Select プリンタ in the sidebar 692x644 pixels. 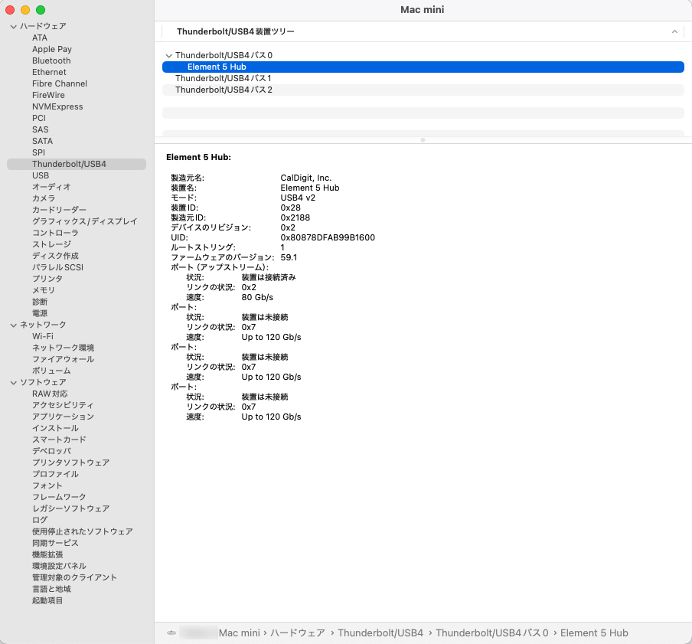(x=47, y=279)
